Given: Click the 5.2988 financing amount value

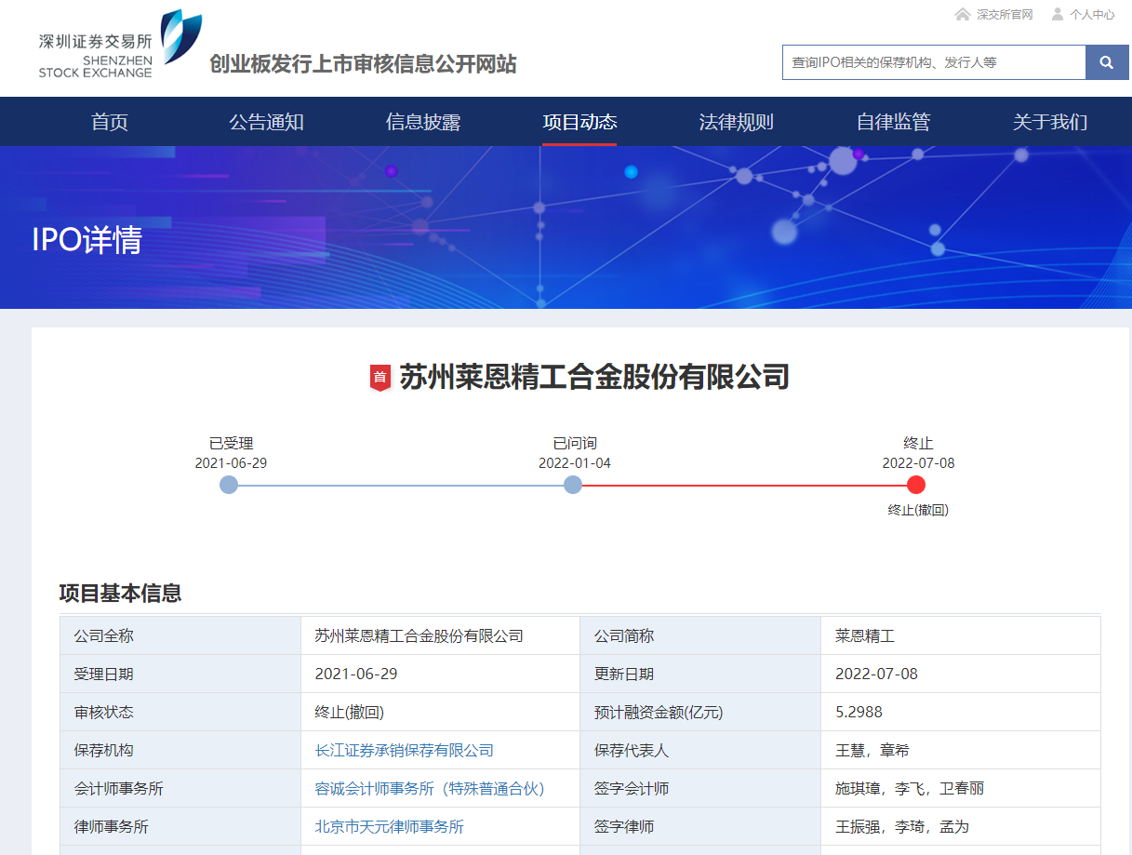Looking at the screenshot, I should tap(859, 713).
